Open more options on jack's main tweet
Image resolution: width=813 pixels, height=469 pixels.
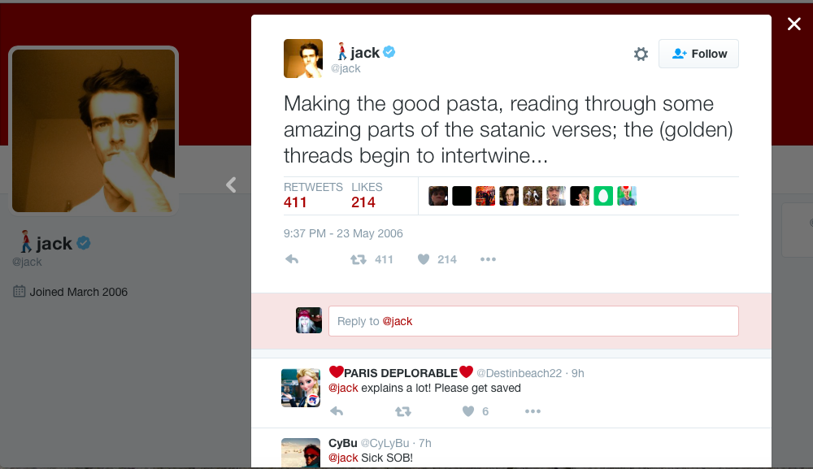tap(488, 259)
